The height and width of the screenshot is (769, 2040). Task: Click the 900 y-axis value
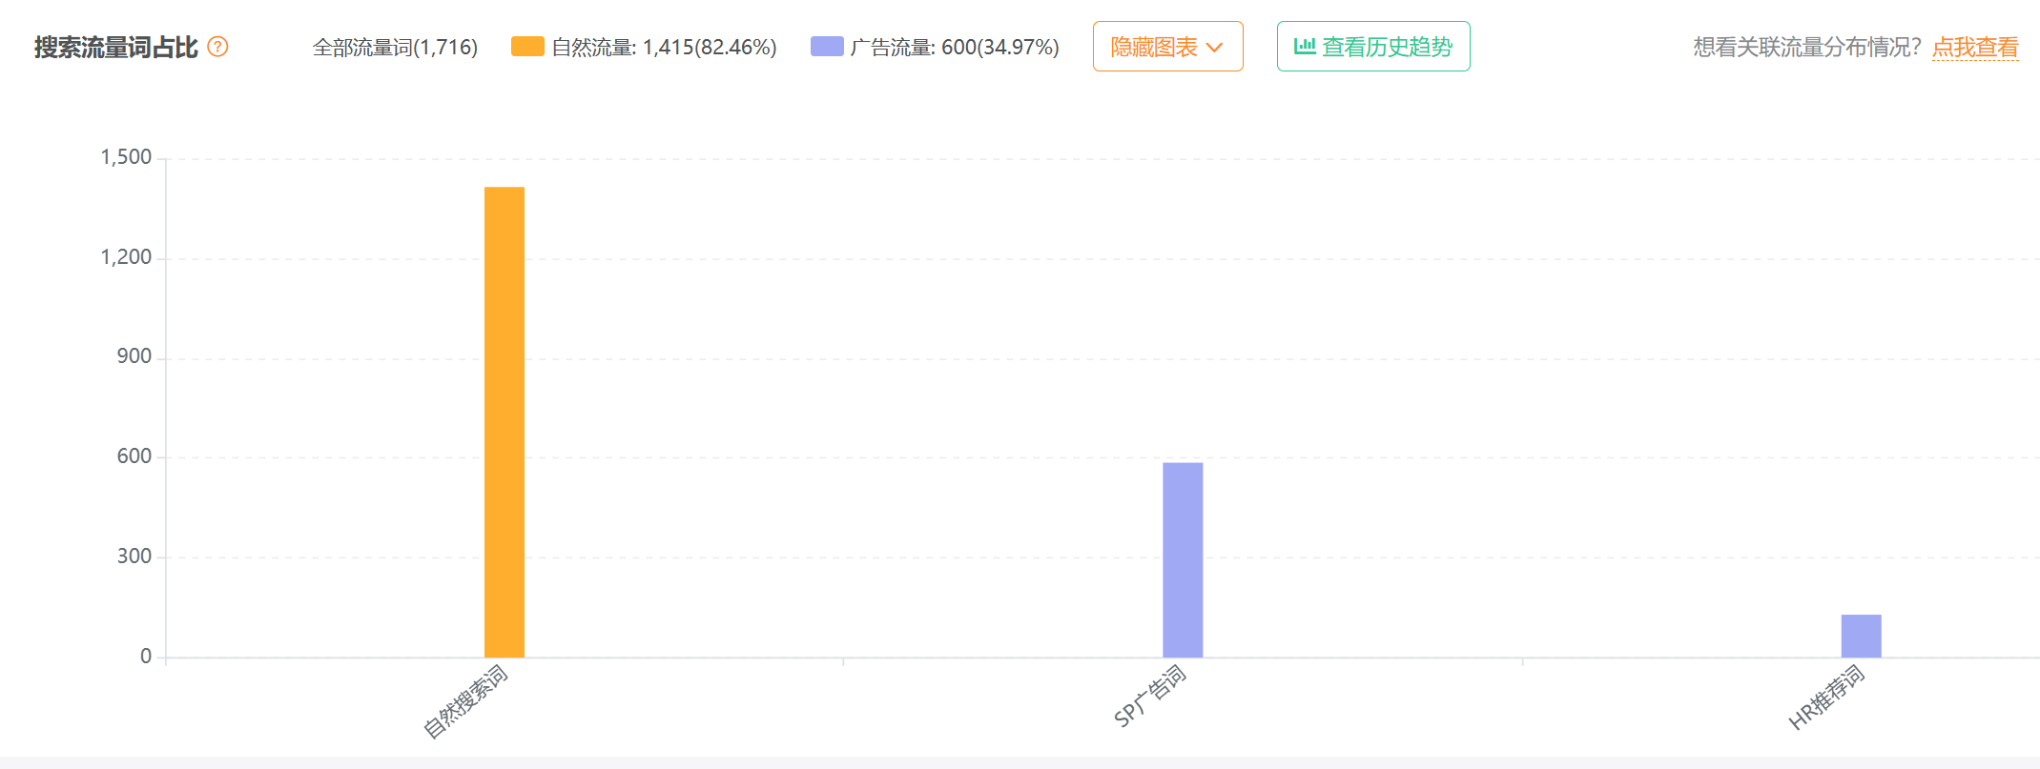pyautogui.click(x=134, y=356)
